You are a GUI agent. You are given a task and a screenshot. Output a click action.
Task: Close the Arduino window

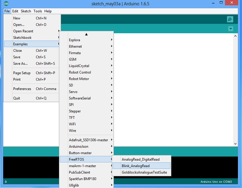[231, 3]
